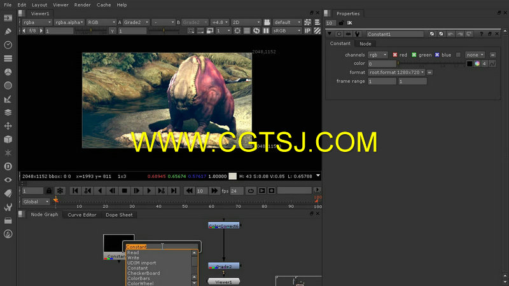Click the clipping warning zebra icon
509x286 pixels.
point(317,31)
